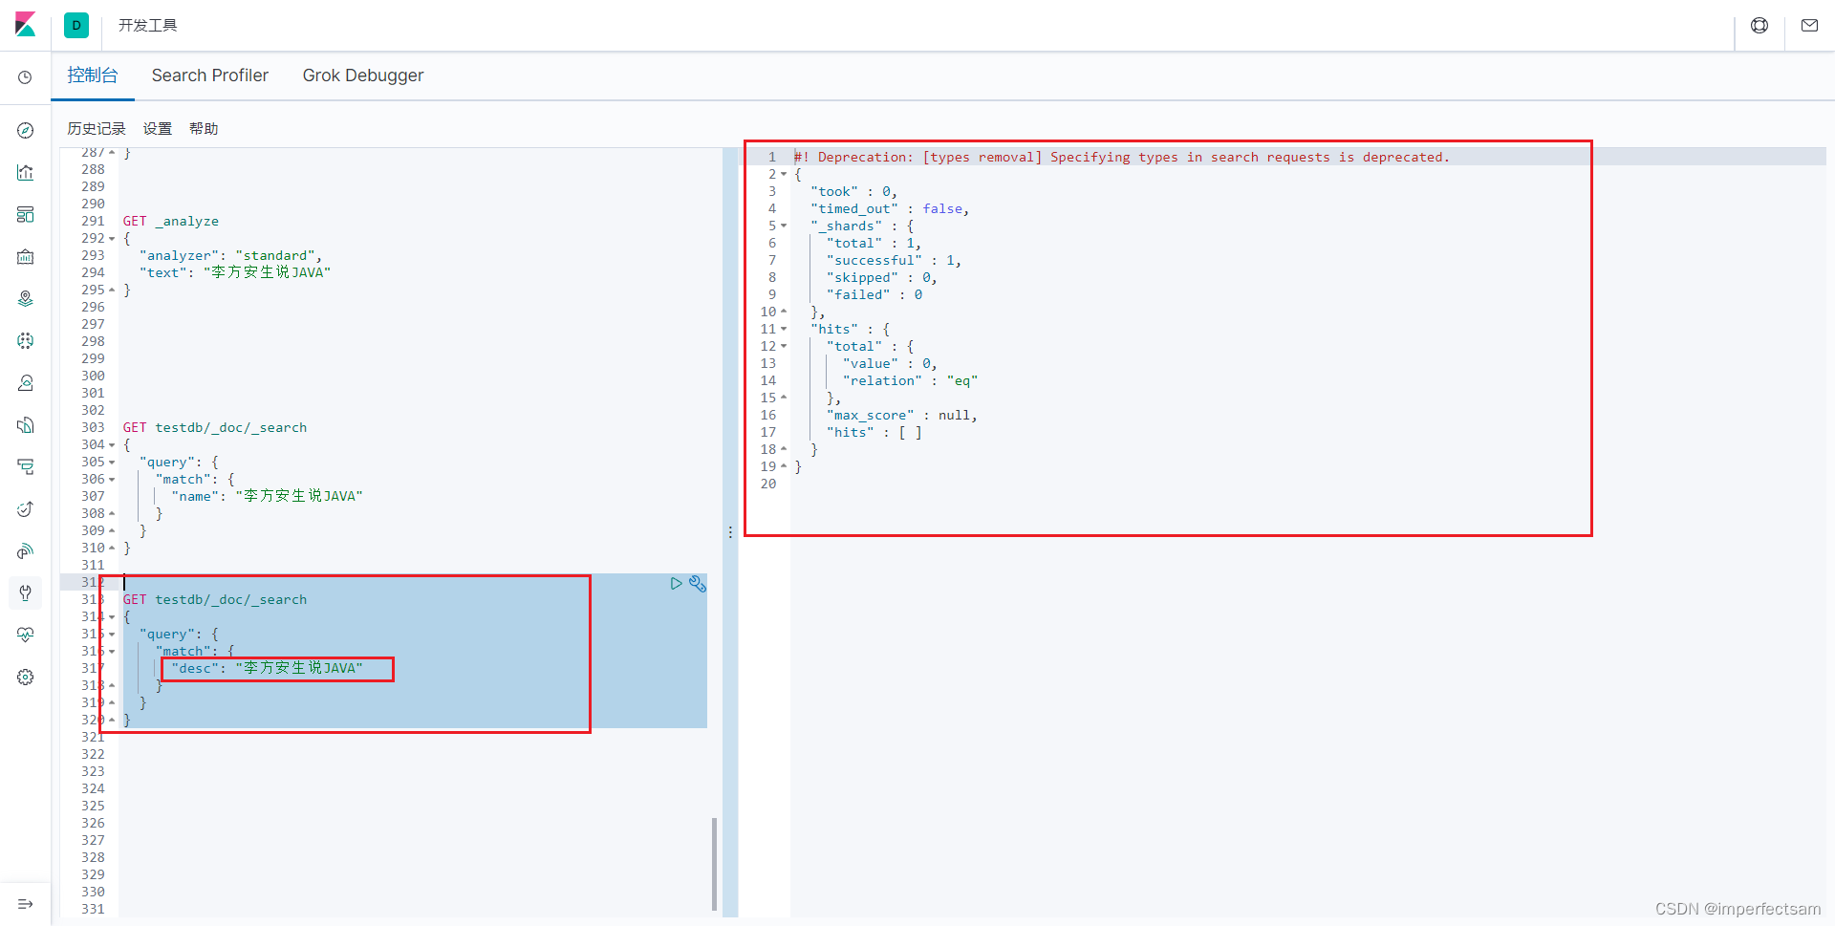Collapse hits block at output line 11
The height and width of the screenshot is (926, 1835).
784,330
